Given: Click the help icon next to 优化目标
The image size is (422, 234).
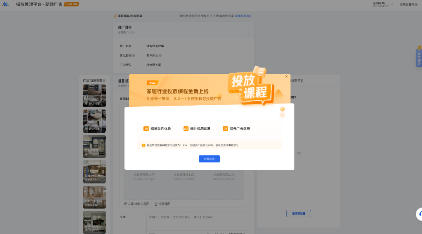Looking at the screenshot, I should point(133,56).
